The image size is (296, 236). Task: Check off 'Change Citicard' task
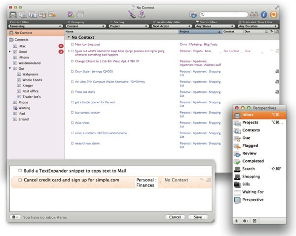pyautogui.click(x=72, y=61)
